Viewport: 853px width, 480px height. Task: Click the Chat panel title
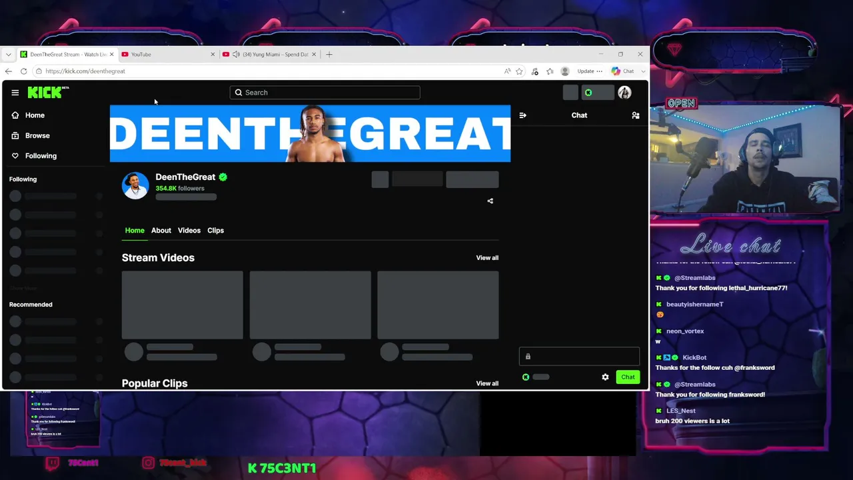coord(579,115)
